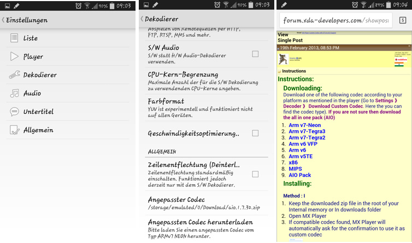Tap the Untertitel speech bubble icon
Viewport: 412px width, 243px height.
[x=14, y=112]
